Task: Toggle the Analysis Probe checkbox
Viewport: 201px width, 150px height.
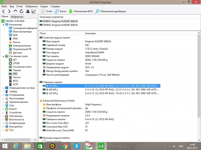Action: 44,141
